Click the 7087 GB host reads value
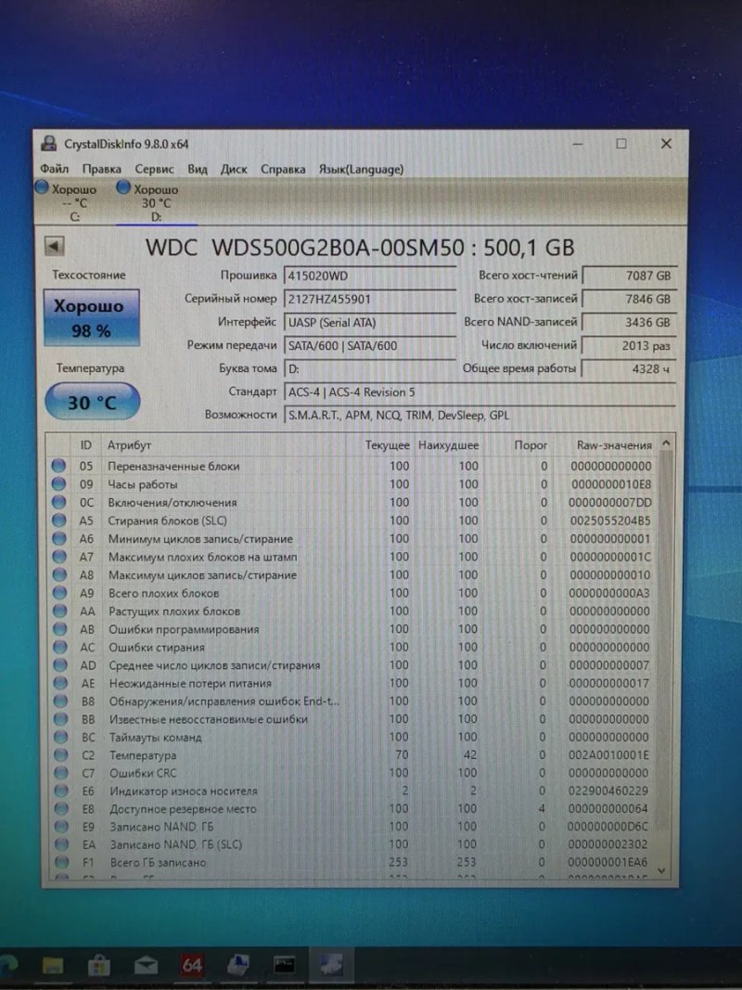This screenshot has height=990, width=742. (x=629, y=276)
